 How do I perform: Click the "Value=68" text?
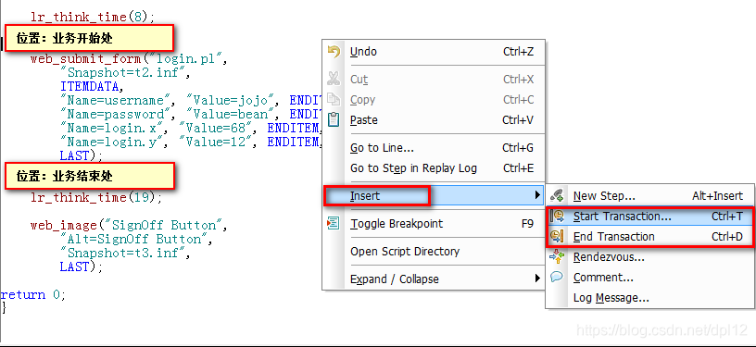[x=216, y=128]
